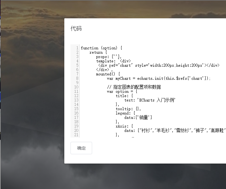The width and height of the screenshot is (226, 189).
Task: Click line number 1 in gutter
Action: tap(77, 48)
